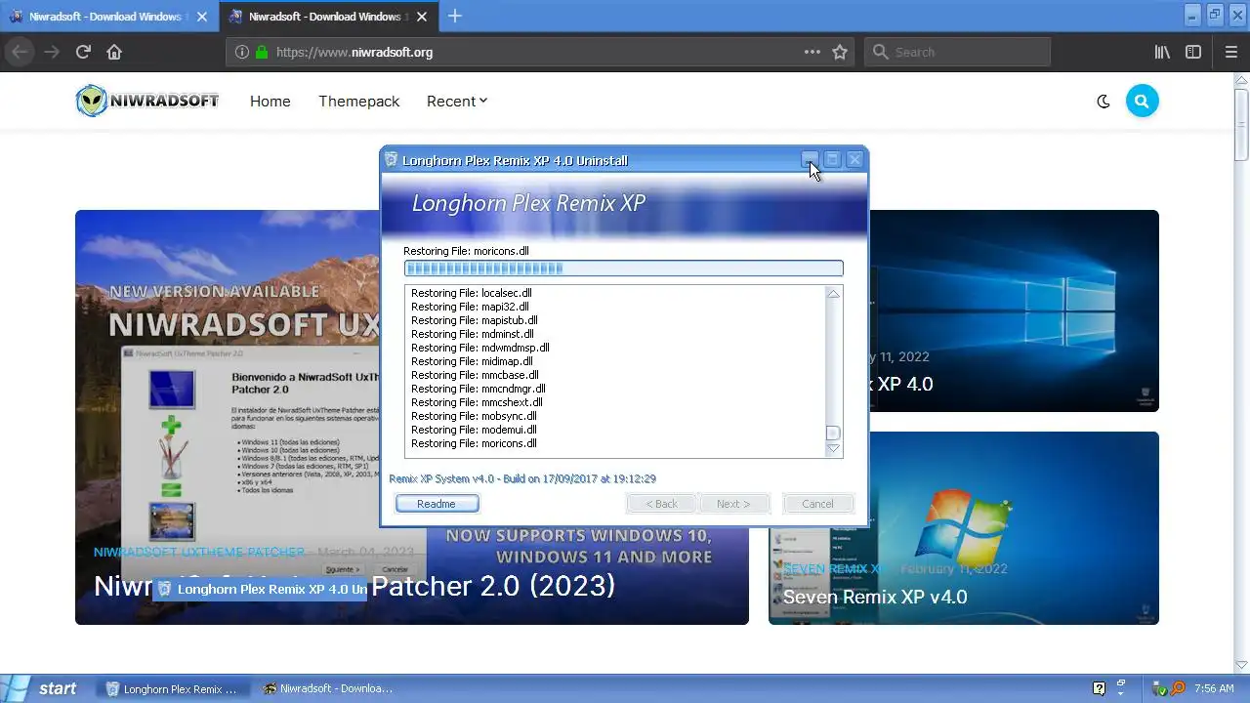
Task: Open the Home menu link
Action: point(270,101)
